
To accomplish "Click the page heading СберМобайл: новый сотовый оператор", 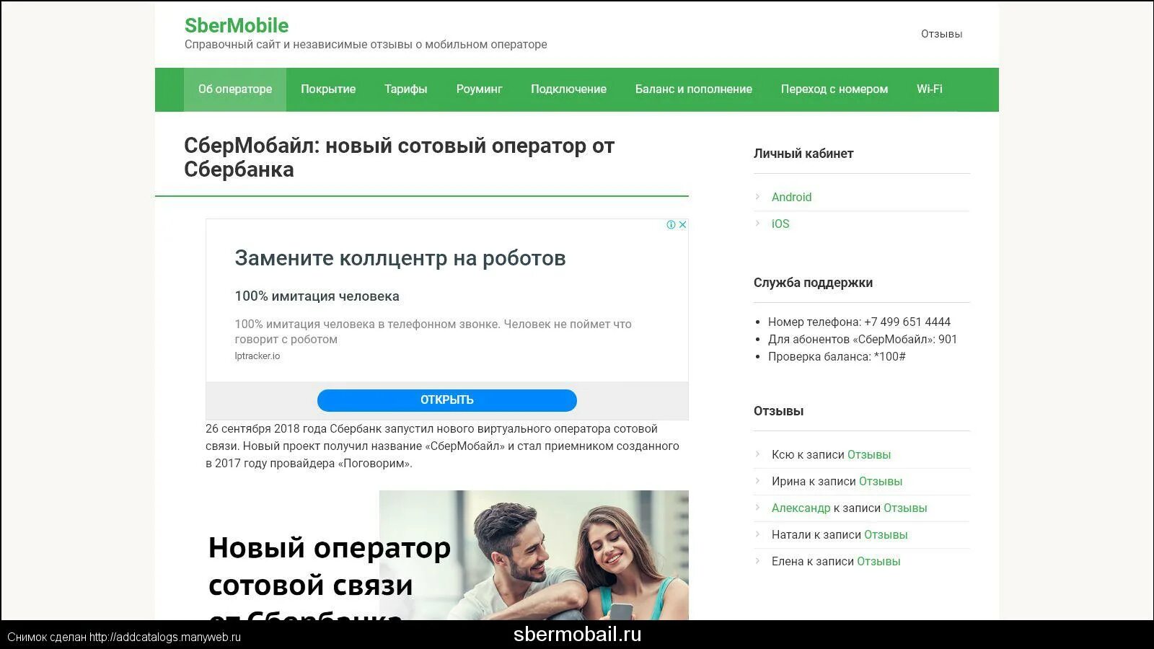I will (399, 157).
